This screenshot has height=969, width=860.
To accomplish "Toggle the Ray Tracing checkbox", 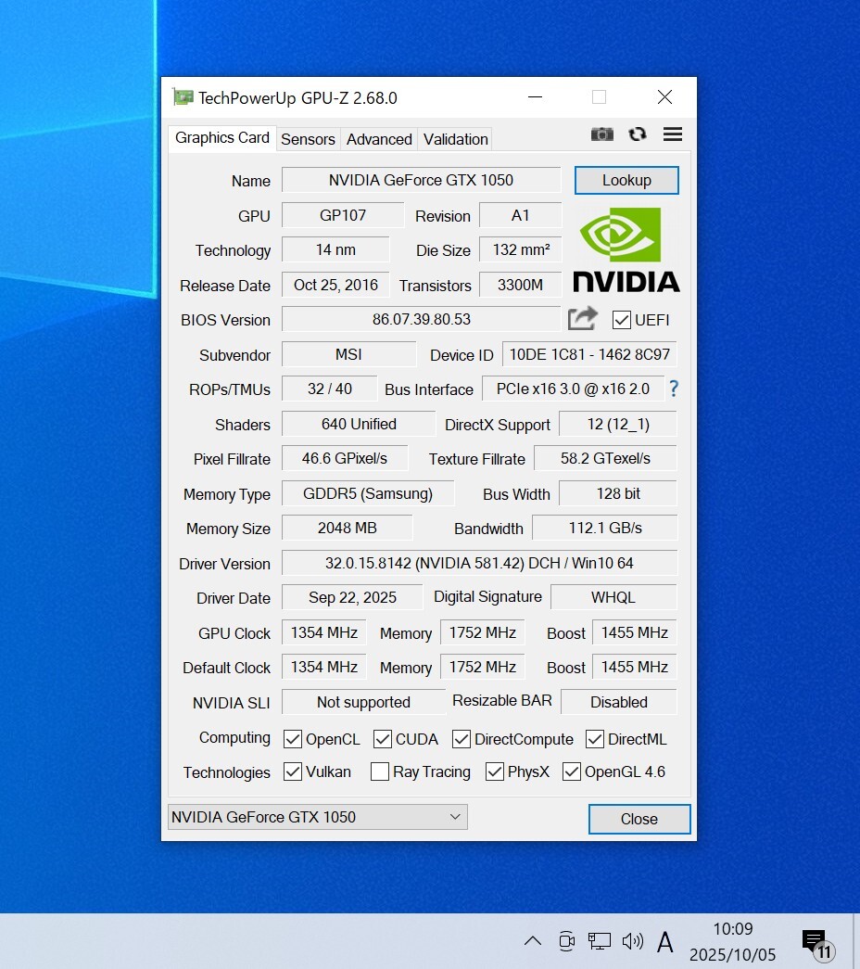I will tap(380, 771).
